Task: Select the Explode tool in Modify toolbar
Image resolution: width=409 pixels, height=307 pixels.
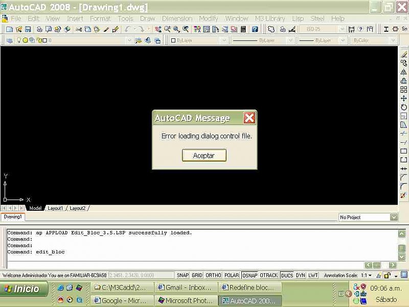Action: [x=403, y=195]
